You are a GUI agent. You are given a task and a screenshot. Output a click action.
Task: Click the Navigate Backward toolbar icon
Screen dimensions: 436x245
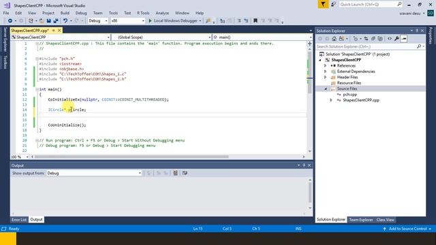coord(10,21)
